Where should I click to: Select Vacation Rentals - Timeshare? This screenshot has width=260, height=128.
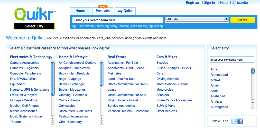click(128, 111)
